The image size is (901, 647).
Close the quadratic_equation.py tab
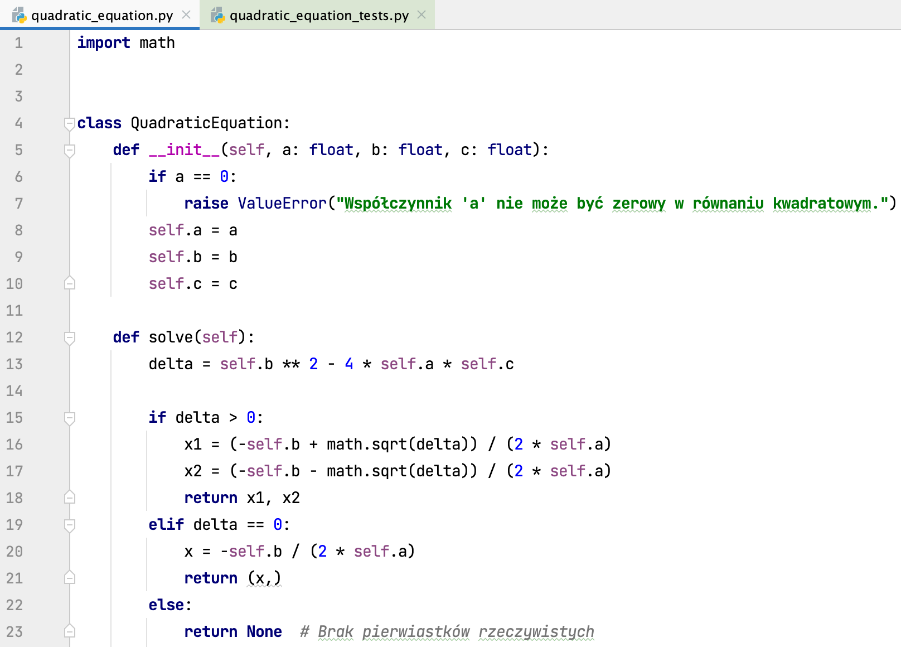(186, 15)
